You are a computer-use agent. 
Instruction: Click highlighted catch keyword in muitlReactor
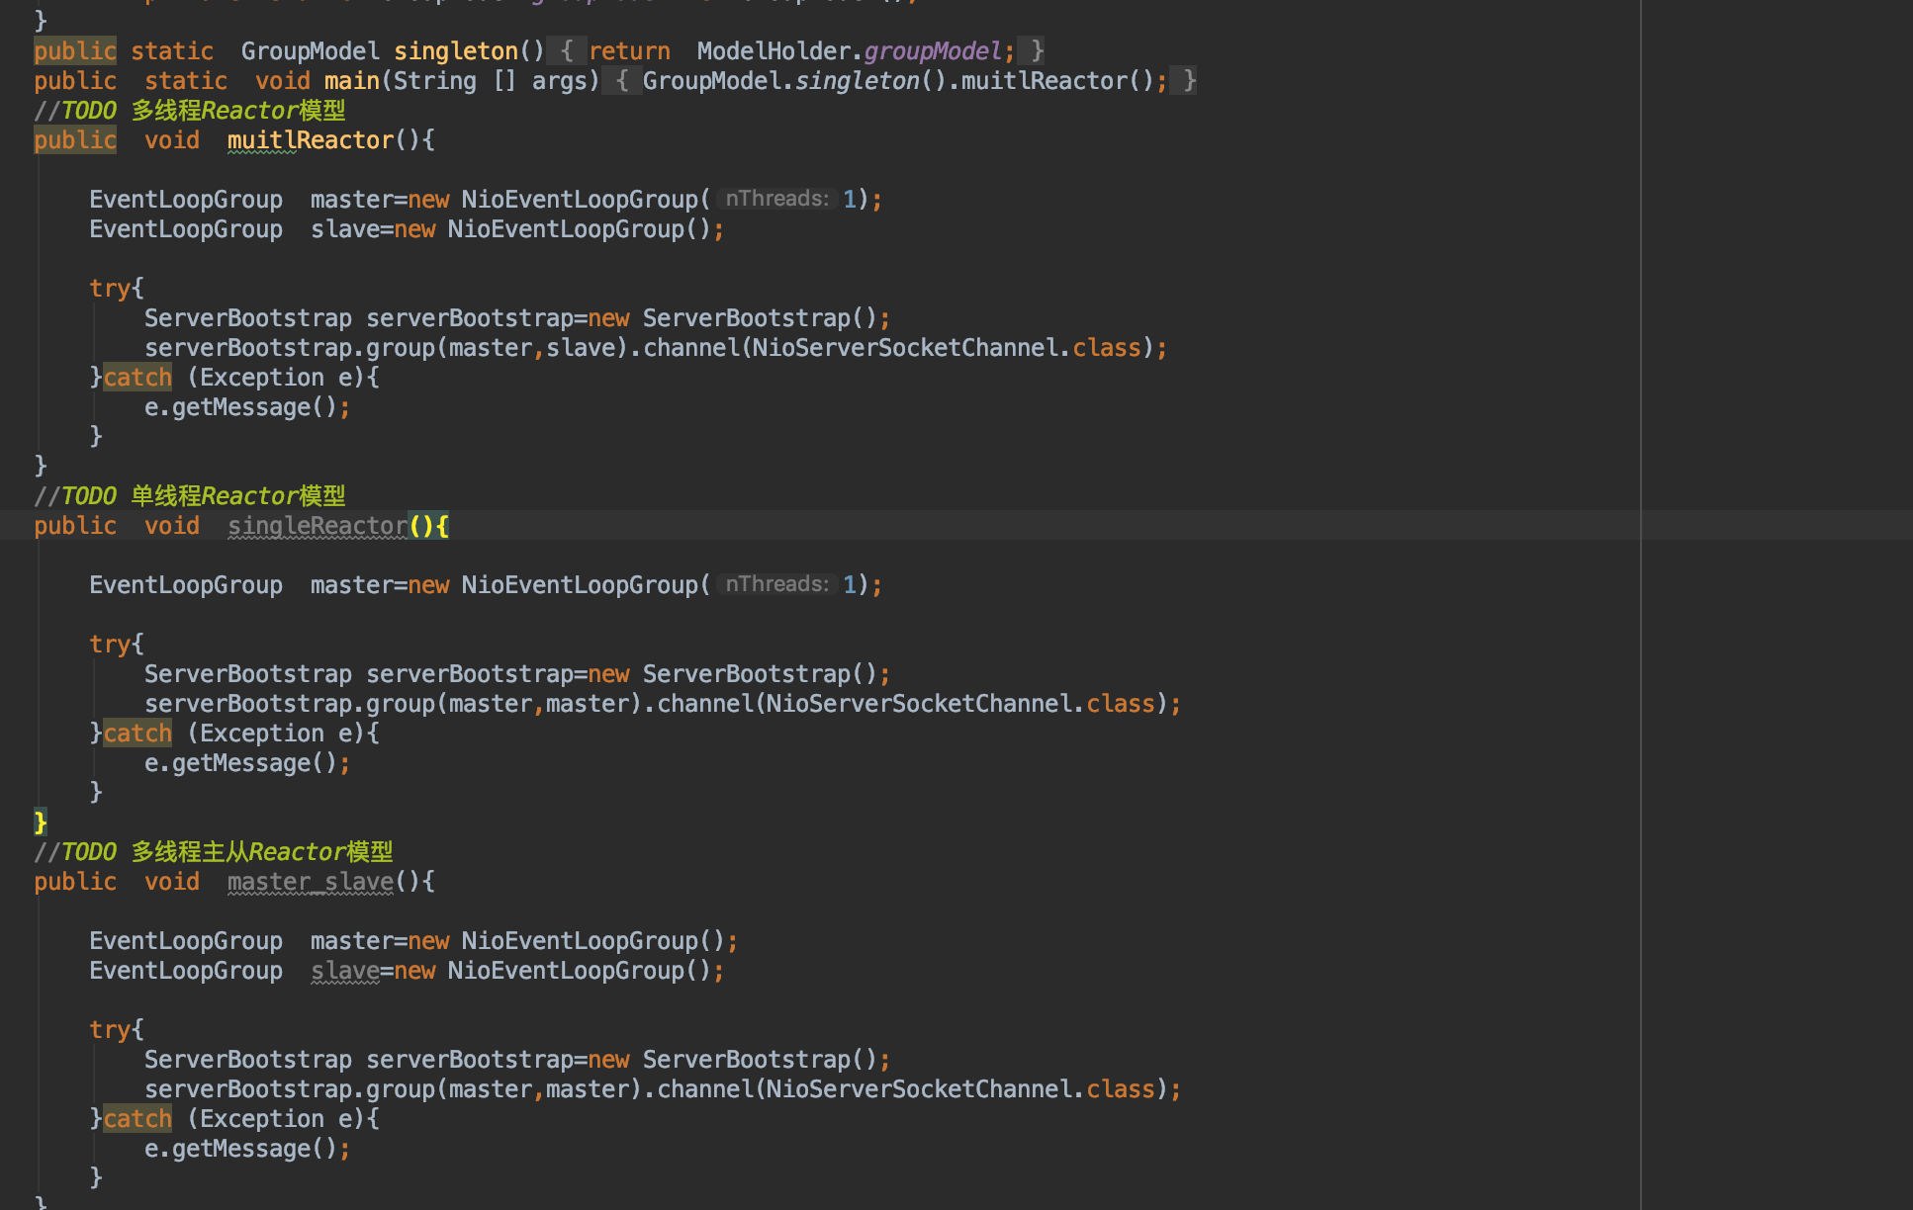[x=137, y=378]
